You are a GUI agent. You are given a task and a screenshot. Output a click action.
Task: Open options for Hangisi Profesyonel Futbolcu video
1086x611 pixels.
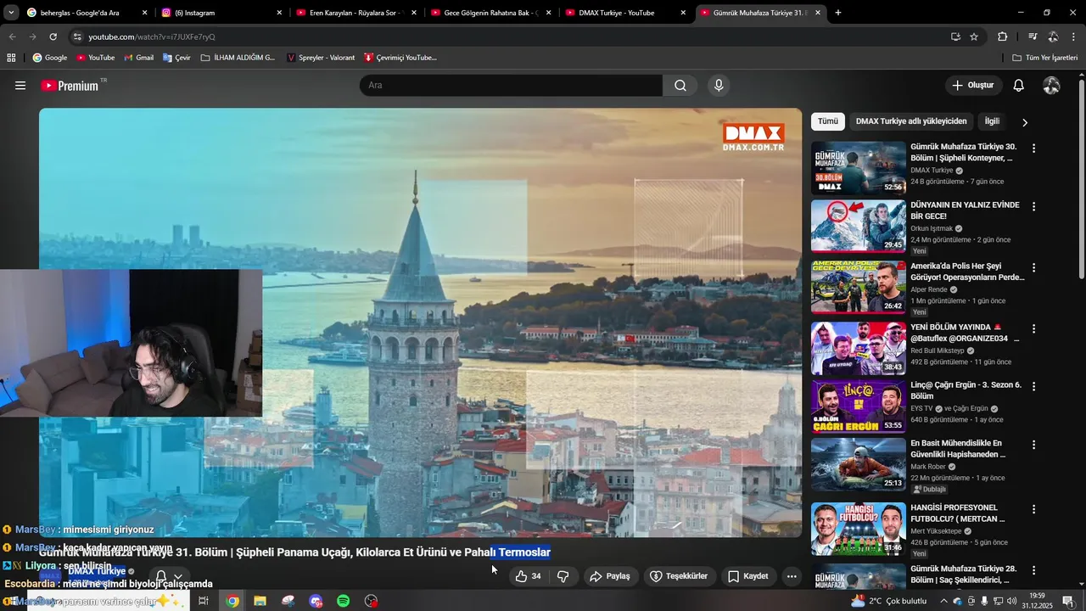point(1033,509)
